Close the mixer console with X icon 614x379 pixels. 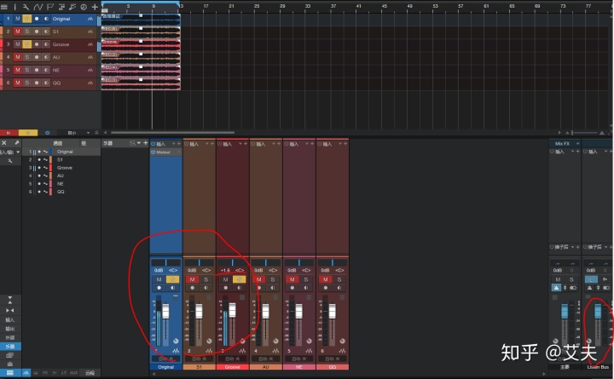tap(4, 143)
